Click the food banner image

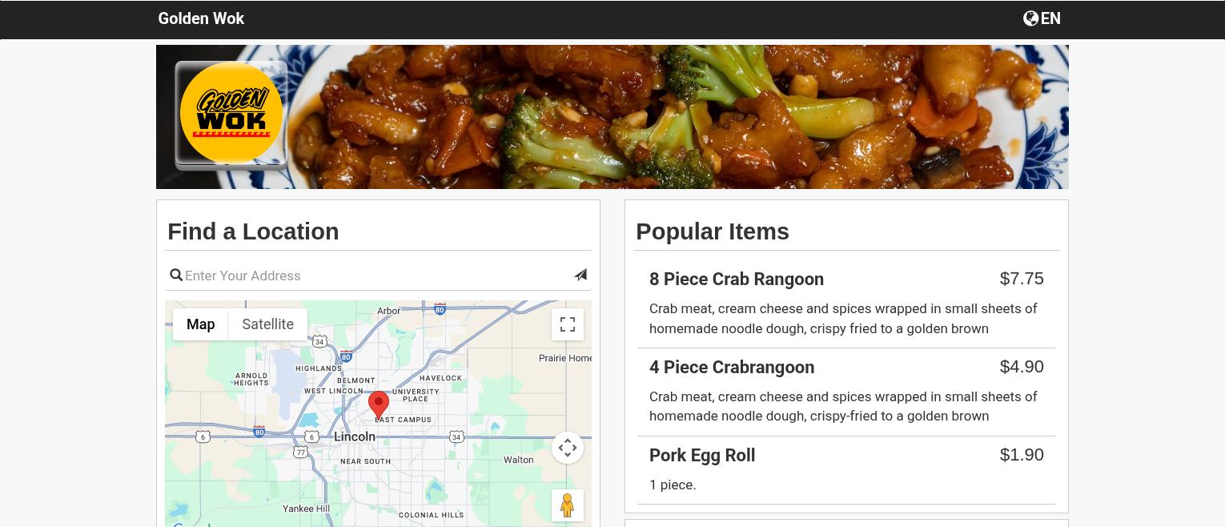coord(612,117)
